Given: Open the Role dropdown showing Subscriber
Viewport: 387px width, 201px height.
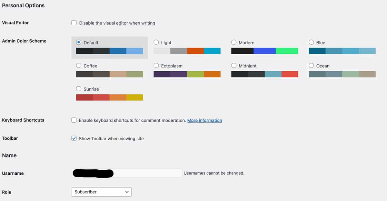Looking at the screenshot, I should [101, 192].
